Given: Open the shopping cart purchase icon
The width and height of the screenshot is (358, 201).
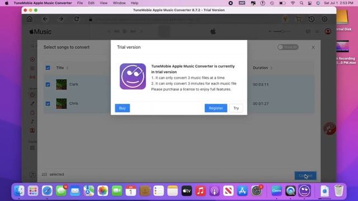Looking at the screenshot, I should (298, 19).
